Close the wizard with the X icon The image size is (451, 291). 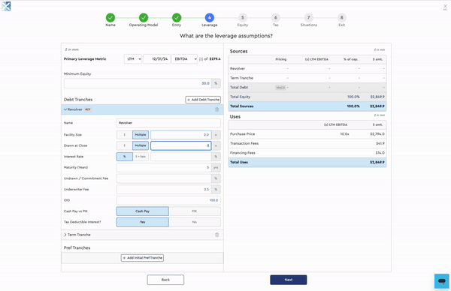445,6
